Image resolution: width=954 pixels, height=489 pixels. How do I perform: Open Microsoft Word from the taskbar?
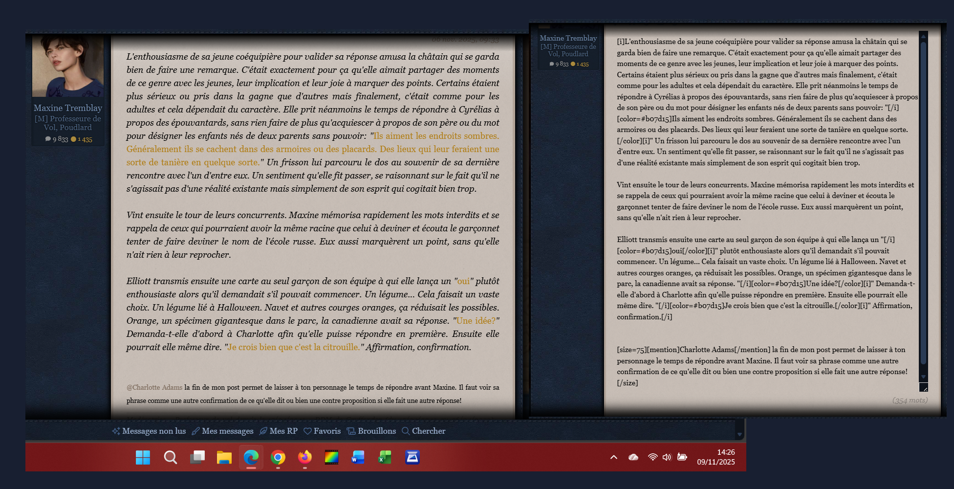pos(358,458)
